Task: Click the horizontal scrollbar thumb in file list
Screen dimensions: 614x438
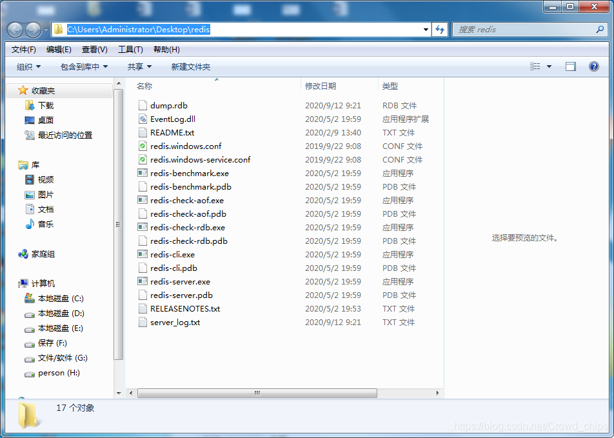Action: tap(257, 393)
